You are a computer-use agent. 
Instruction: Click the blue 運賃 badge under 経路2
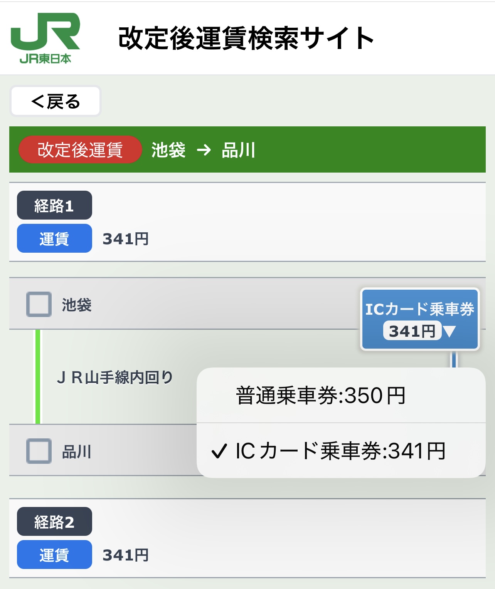pyautogui.click(x=54, y=555)
